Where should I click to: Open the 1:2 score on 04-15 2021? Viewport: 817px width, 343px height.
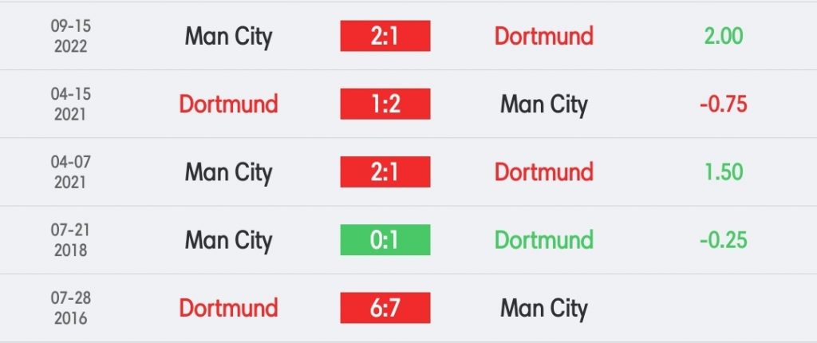(385, 104)
